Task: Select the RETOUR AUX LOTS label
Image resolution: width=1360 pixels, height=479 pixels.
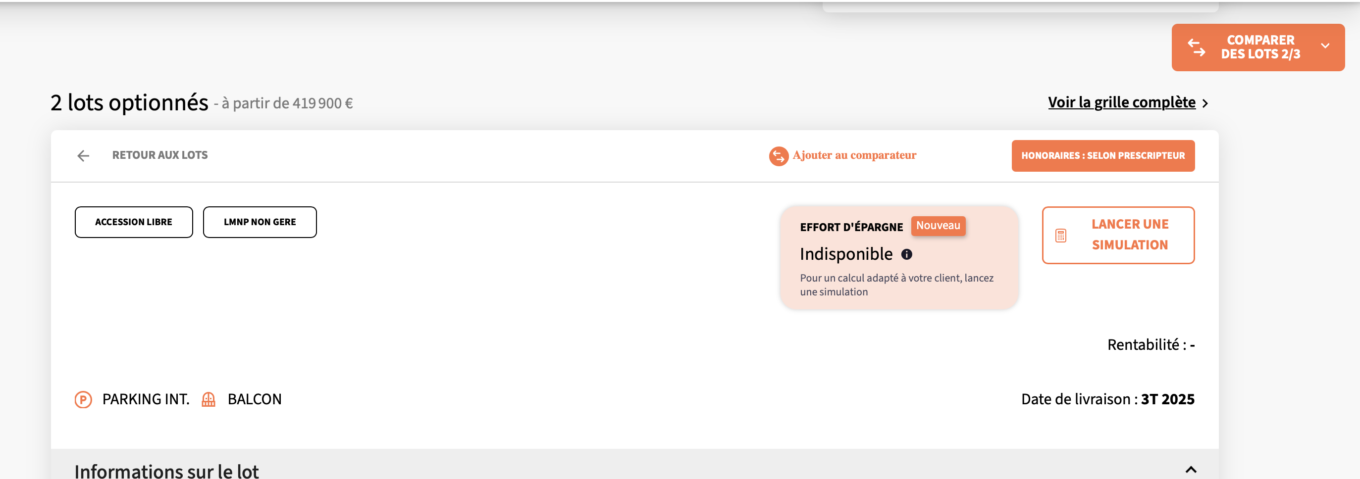Action: [159, 155]
